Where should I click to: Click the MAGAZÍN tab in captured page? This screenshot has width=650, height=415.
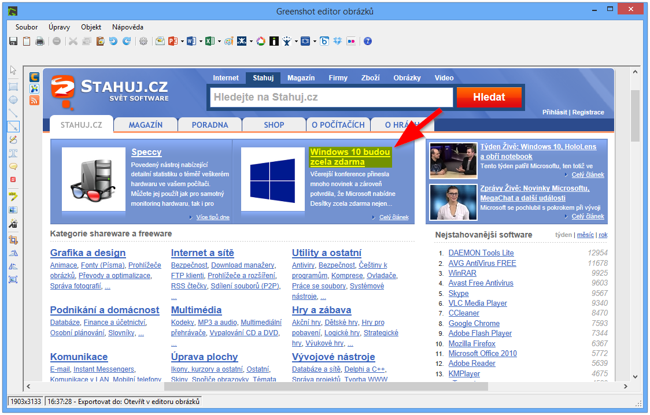coord(146,125)
